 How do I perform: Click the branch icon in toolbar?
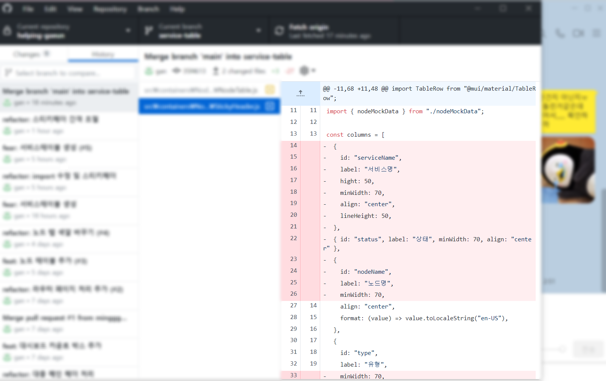point(149,31)
